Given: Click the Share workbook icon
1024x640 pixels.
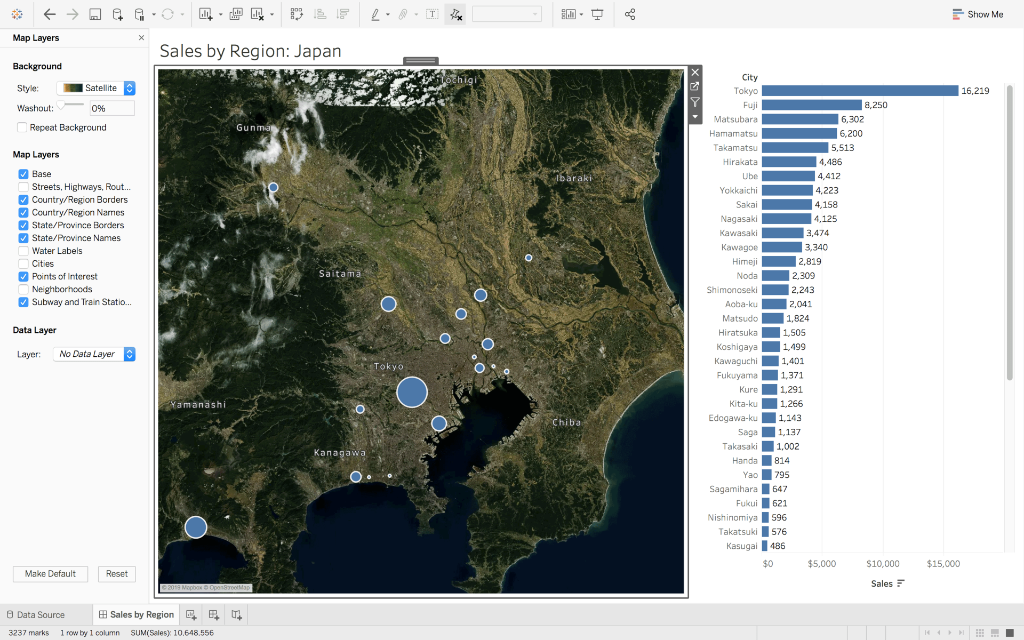Looking at the screenshot, I should point(630,14).
